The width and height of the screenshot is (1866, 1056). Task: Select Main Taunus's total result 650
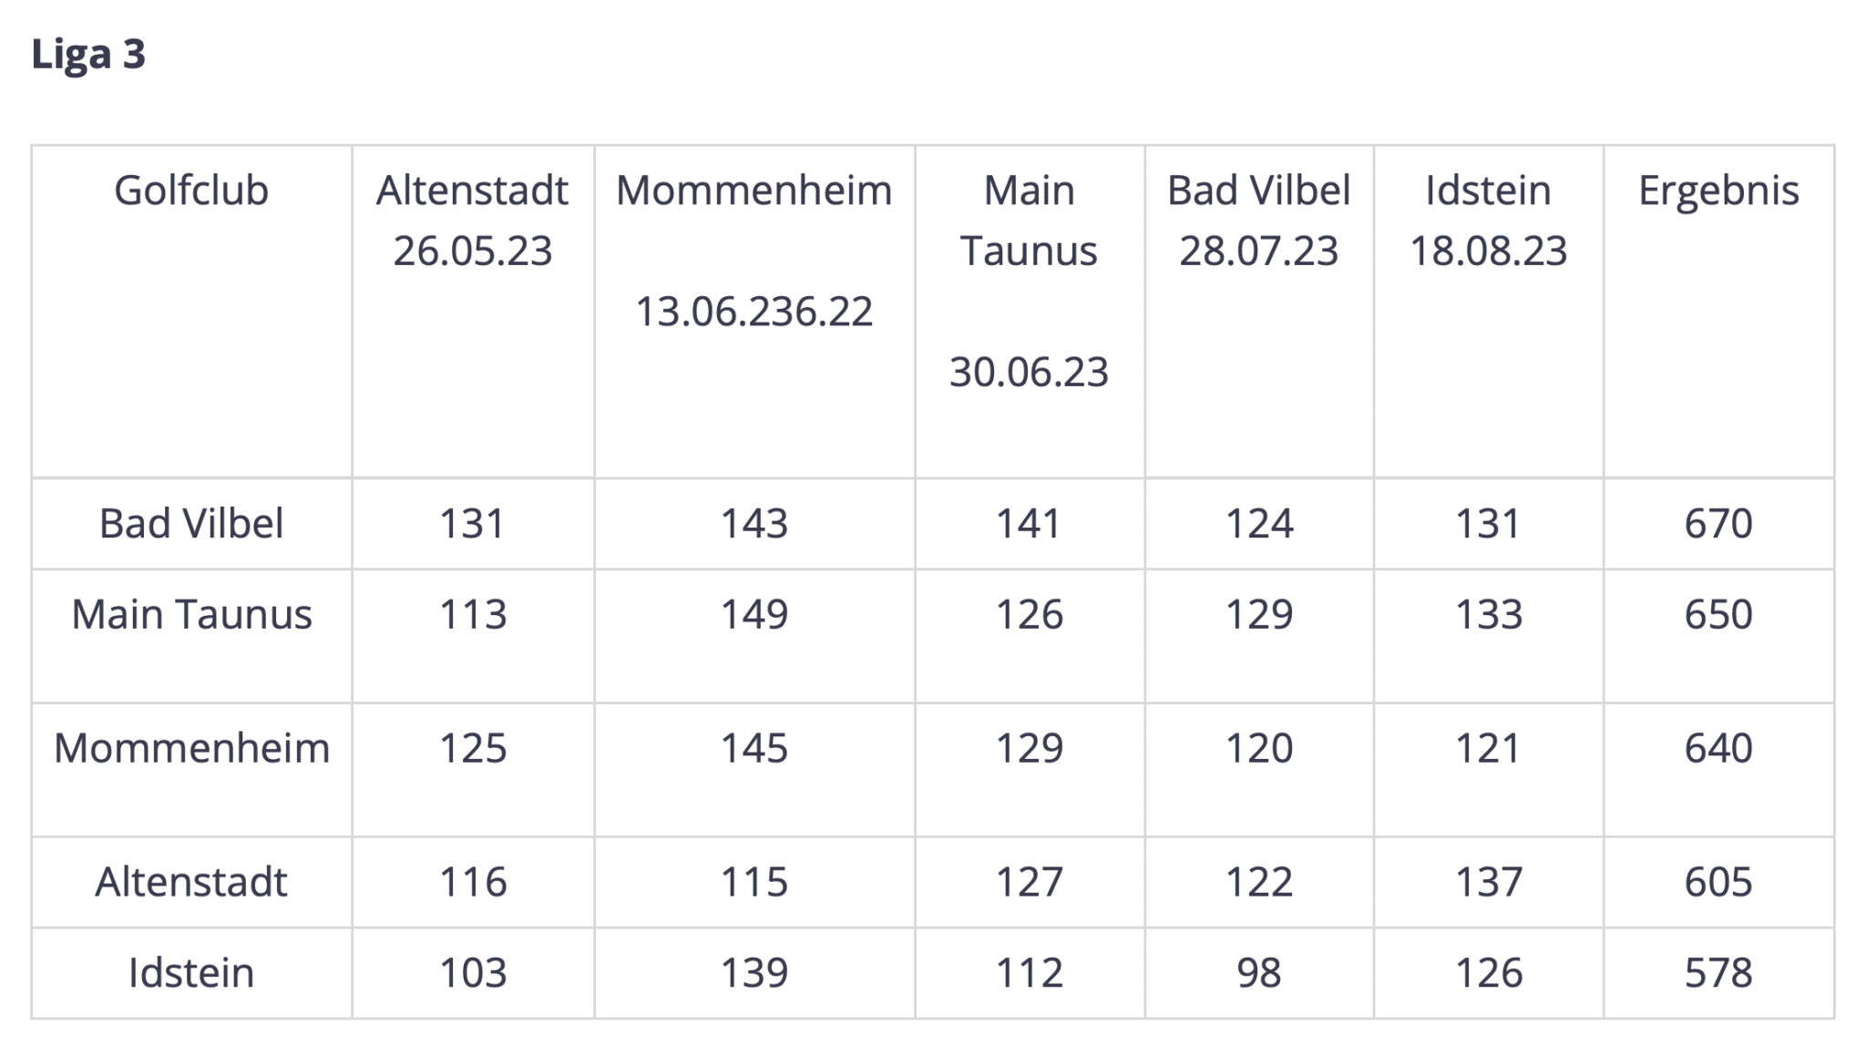(x=1718, y=615)
